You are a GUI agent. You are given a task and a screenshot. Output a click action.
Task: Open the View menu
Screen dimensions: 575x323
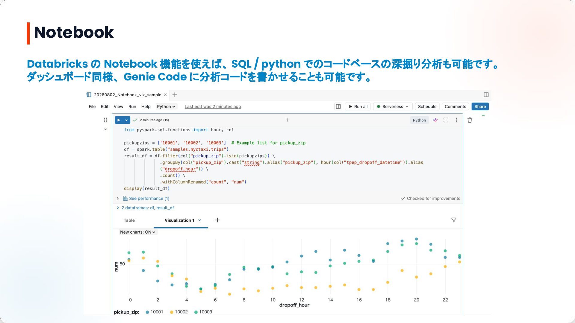(x=118, y=106)
